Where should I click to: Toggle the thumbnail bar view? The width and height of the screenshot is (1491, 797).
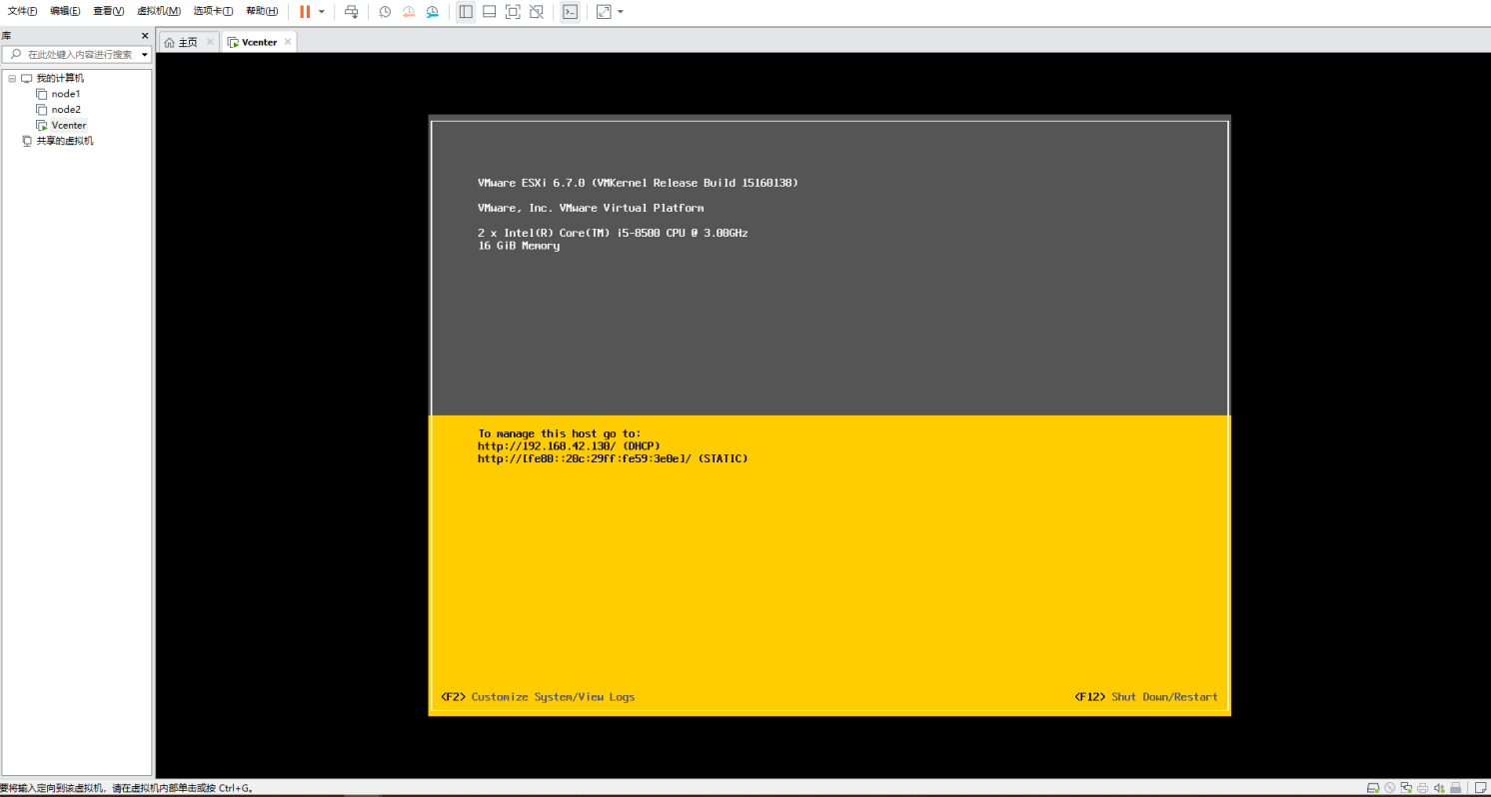(x=490, y=12)
